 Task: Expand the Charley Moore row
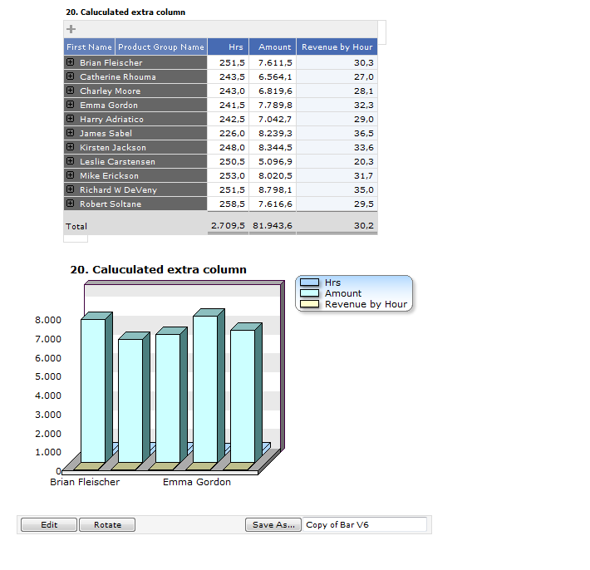pyautogui.click(x=71, y=91)
